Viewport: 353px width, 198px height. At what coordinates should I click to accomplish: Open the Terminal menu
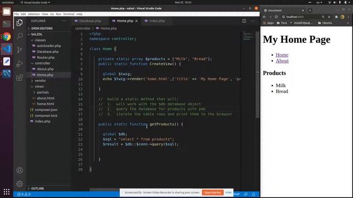68,14
